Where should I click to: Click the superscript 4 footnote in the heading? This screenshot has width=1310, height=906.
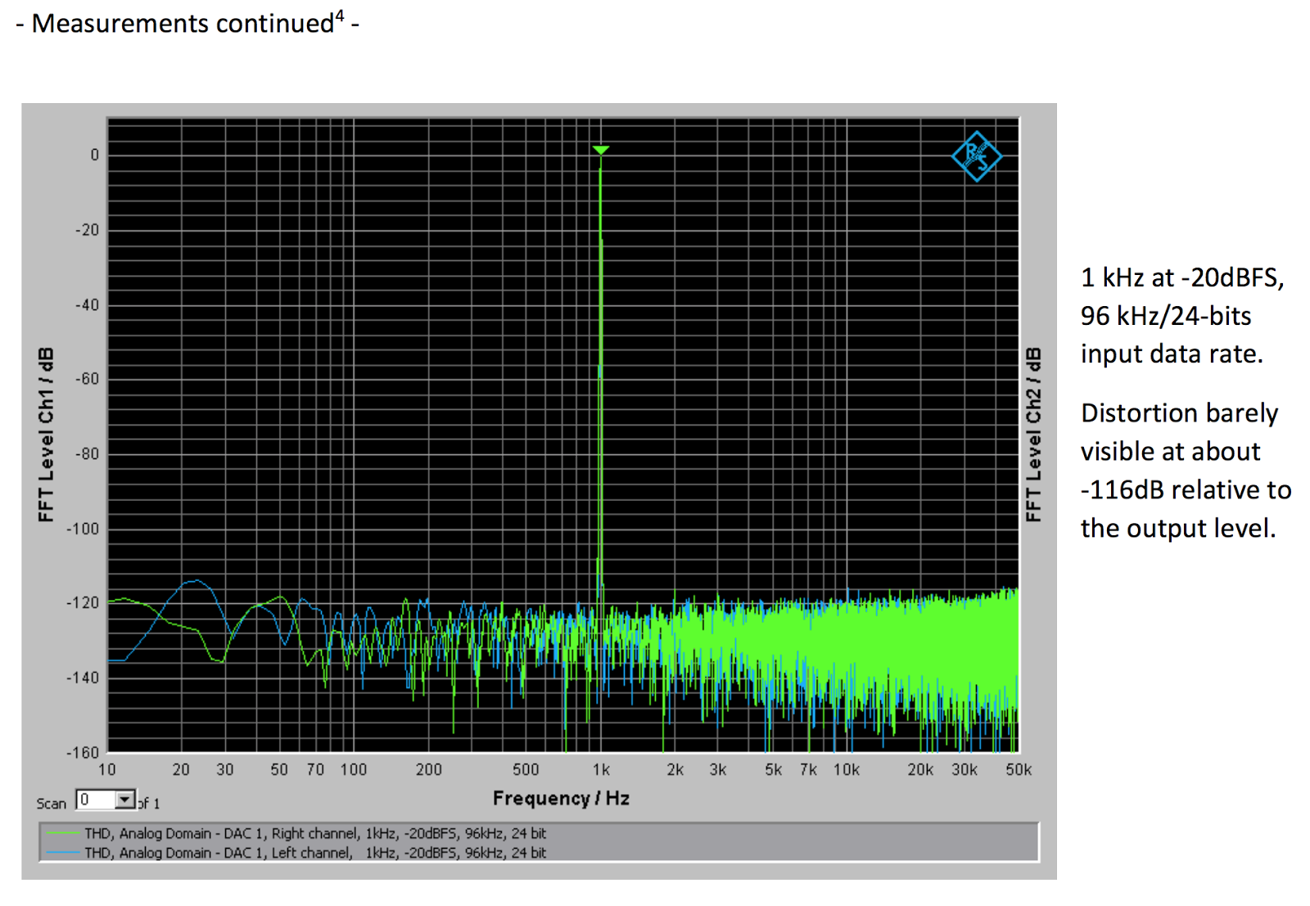coord(340,16)
